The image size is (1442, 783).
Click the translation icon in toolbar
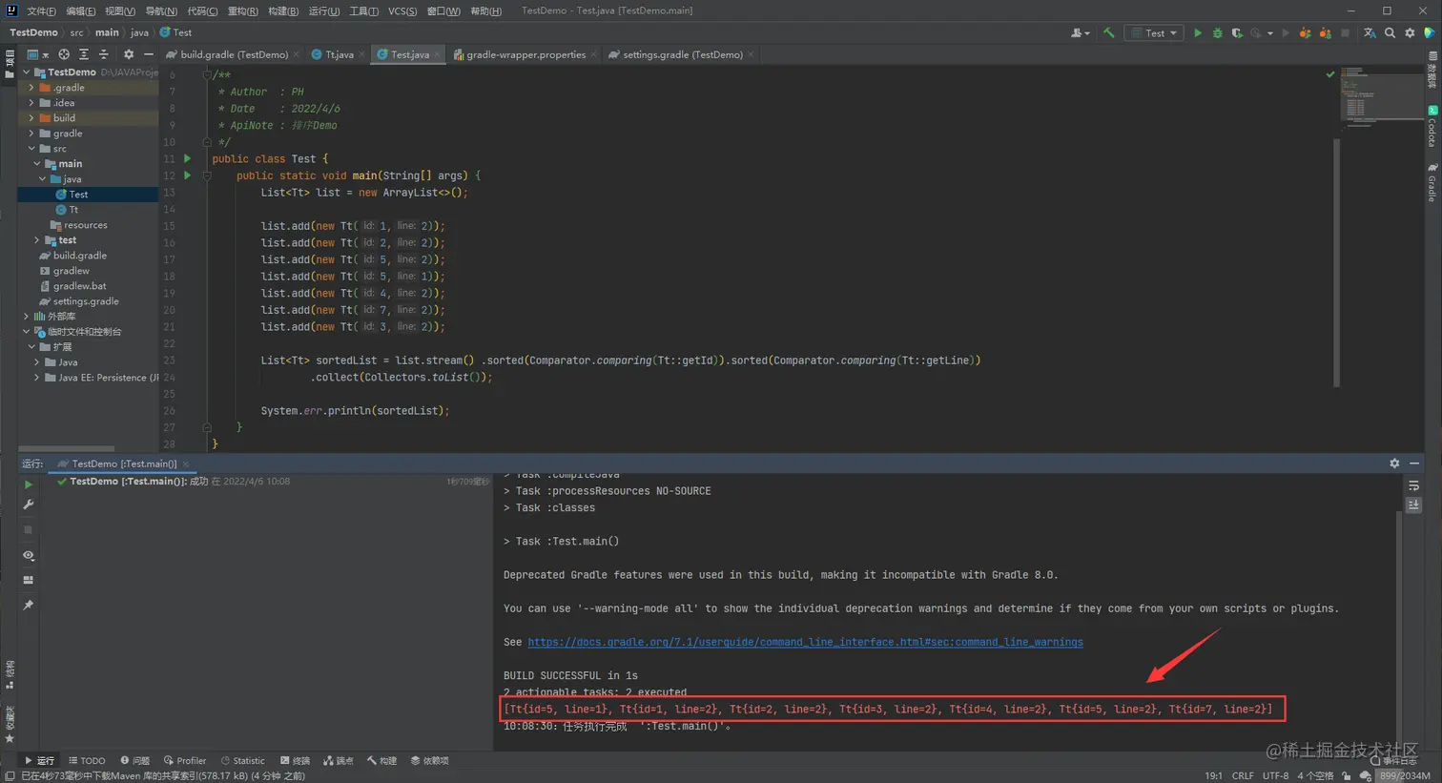[x=1370, y=31]
